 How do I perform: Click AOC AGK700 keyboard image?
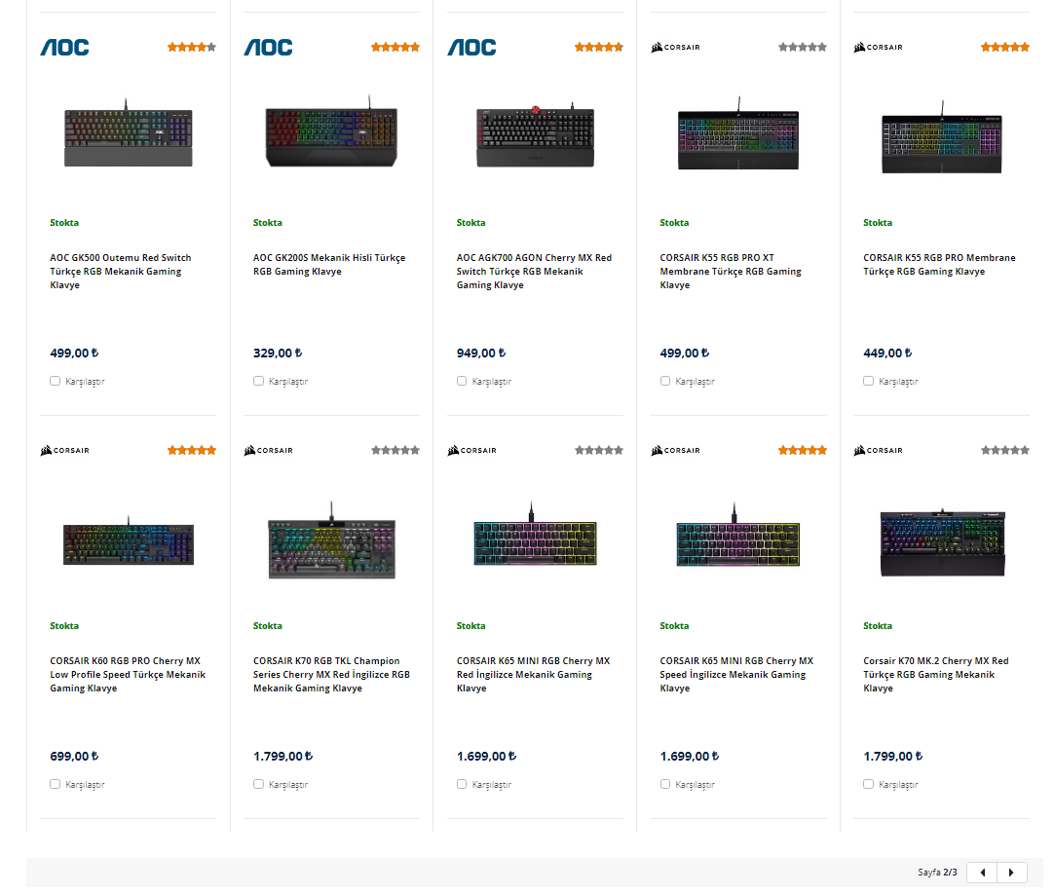[x=536, y=134]
